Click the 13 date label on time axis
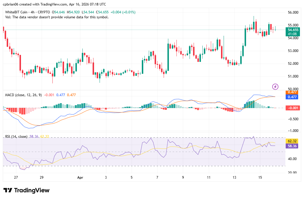 coord(234,177)
